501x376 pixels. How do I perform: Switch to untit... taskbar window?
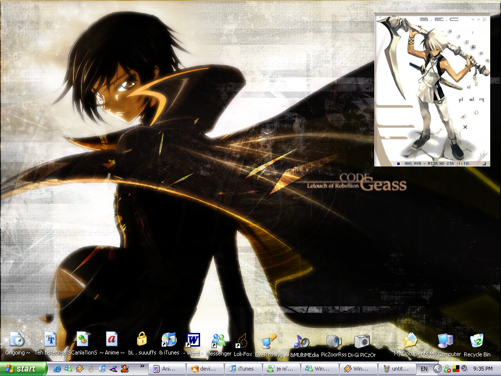(x=397, y=369)
